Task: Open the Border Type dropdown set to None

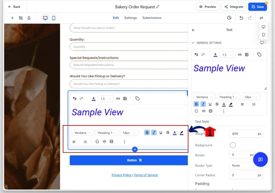Action: [246, 165]
